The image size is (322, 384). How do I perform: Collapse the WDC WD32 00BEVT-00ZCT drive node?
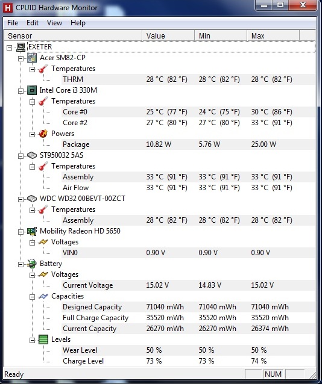point(21,199)
